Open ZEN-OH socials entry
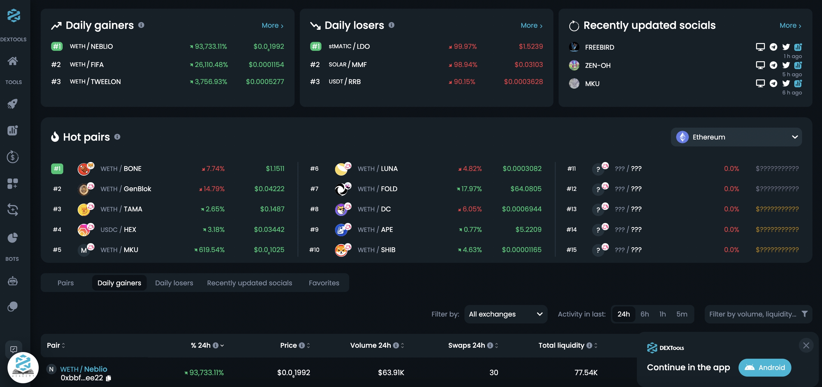 pos(598,65)
